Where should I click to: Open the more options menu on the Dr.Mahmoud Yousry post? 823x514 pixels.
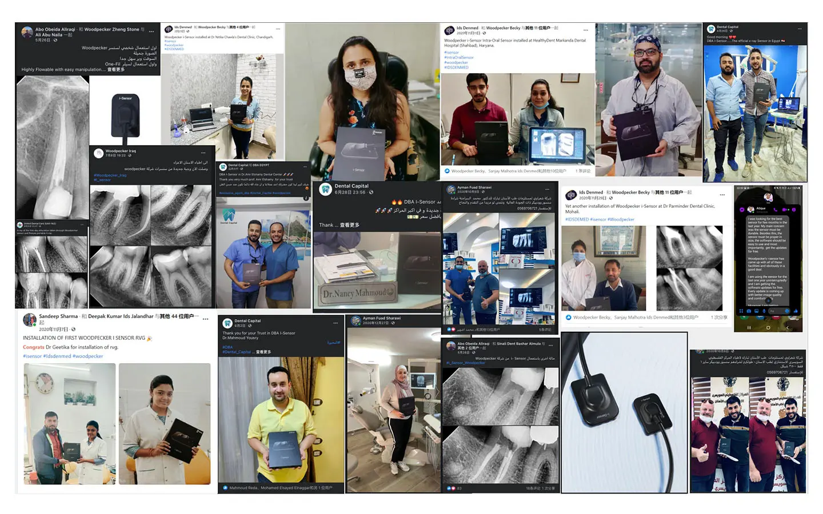click(x=335, y=323)
